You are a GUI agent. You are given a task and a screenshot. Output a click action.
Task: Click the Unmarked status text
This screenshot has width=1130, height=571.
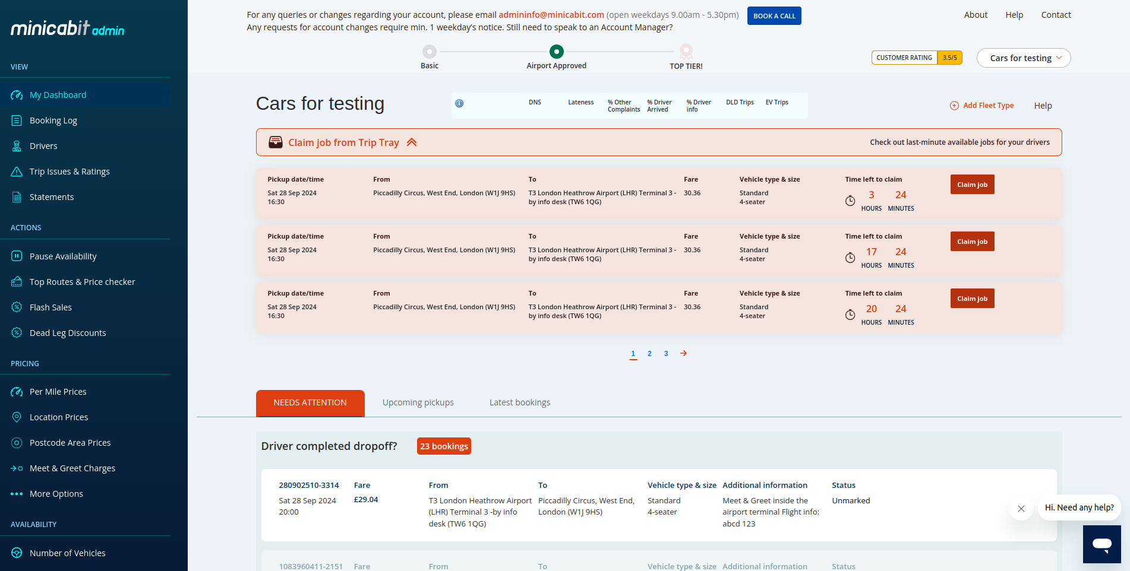click(851, 501)
